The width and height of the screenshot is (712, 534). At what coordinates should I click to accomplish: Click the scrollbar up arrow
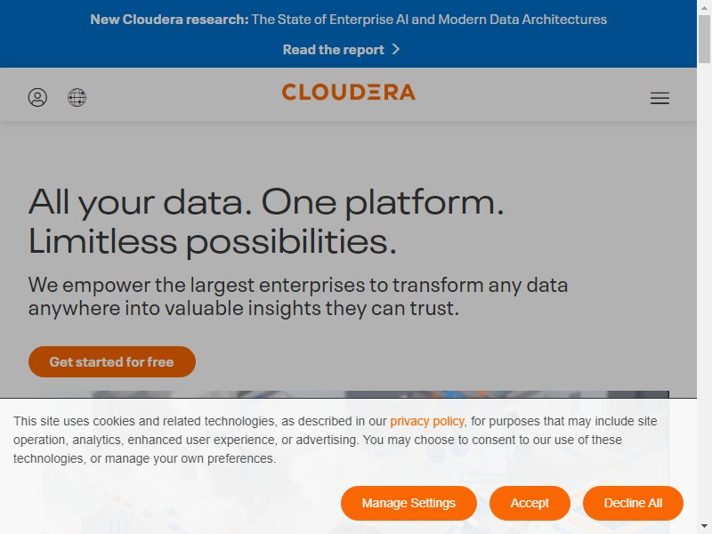pyautogui.click(x=704, y=7)
